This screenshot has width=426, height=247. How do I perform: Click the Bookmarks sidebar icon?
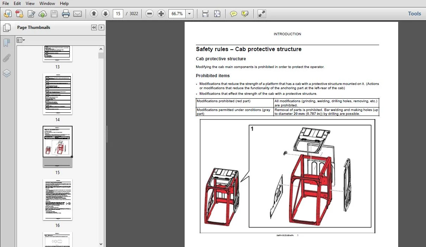(7, 43)
